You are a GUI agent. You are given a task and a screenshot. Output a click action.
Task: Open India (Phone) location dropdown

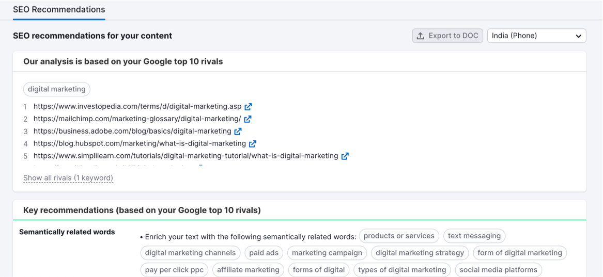pyautogui.click(x=536, y=36)
